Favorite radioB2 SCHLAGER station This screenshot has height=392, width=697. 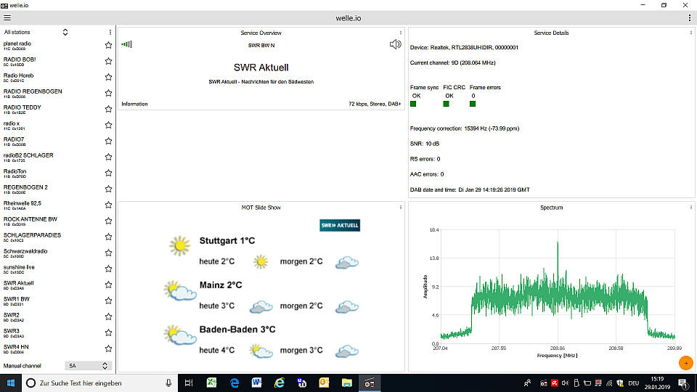(108, 157)
